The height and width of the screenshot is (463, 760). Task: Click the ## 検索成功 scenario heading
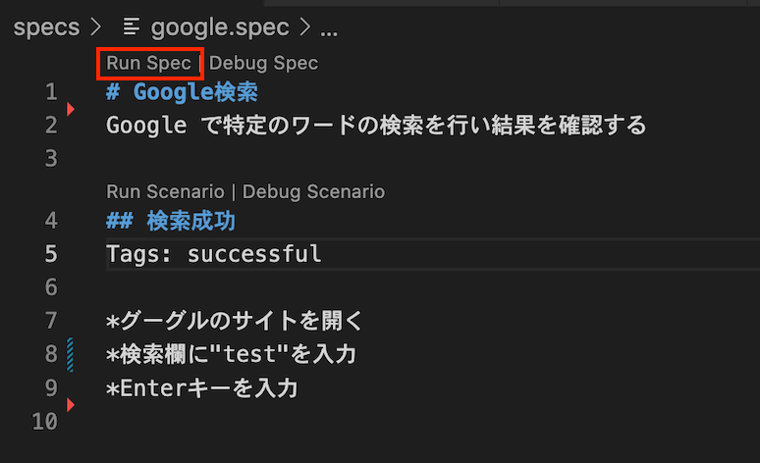[171, 221]
